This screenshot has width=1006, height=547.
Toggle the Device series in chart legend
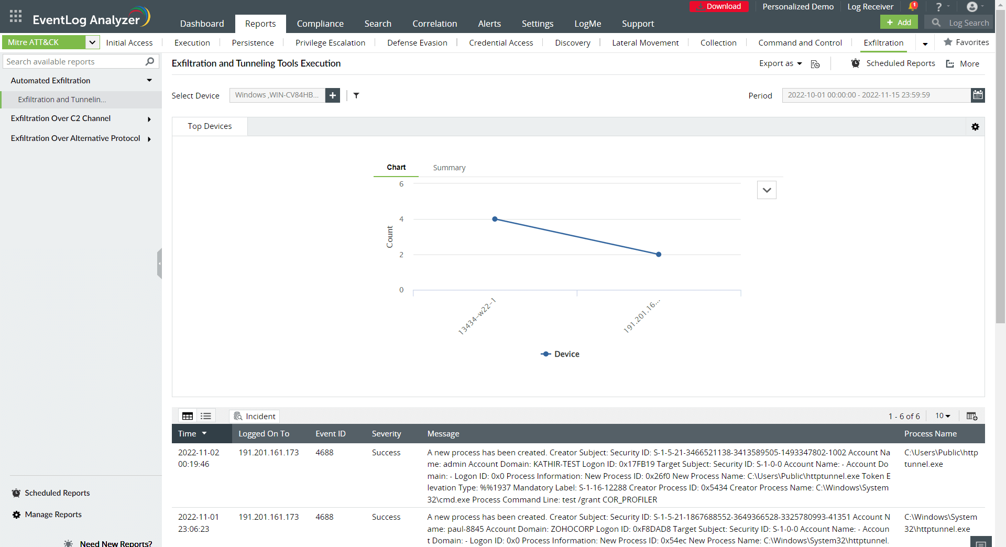[560, 354]
